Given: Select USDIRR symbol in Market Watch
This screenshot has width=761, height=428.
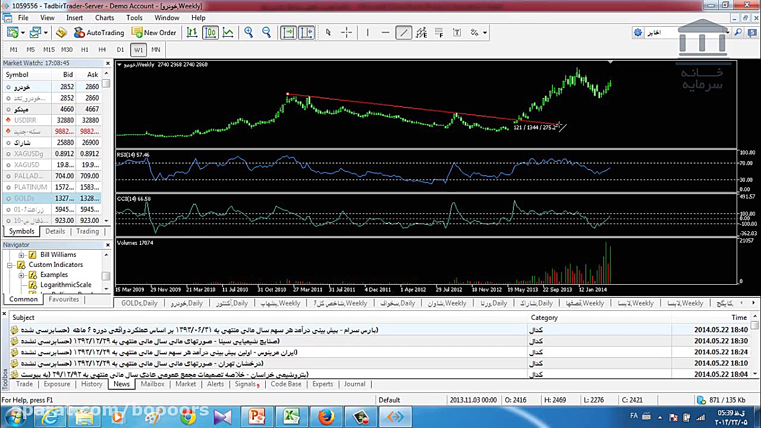Looking at the screenshot, I should 51,120.
